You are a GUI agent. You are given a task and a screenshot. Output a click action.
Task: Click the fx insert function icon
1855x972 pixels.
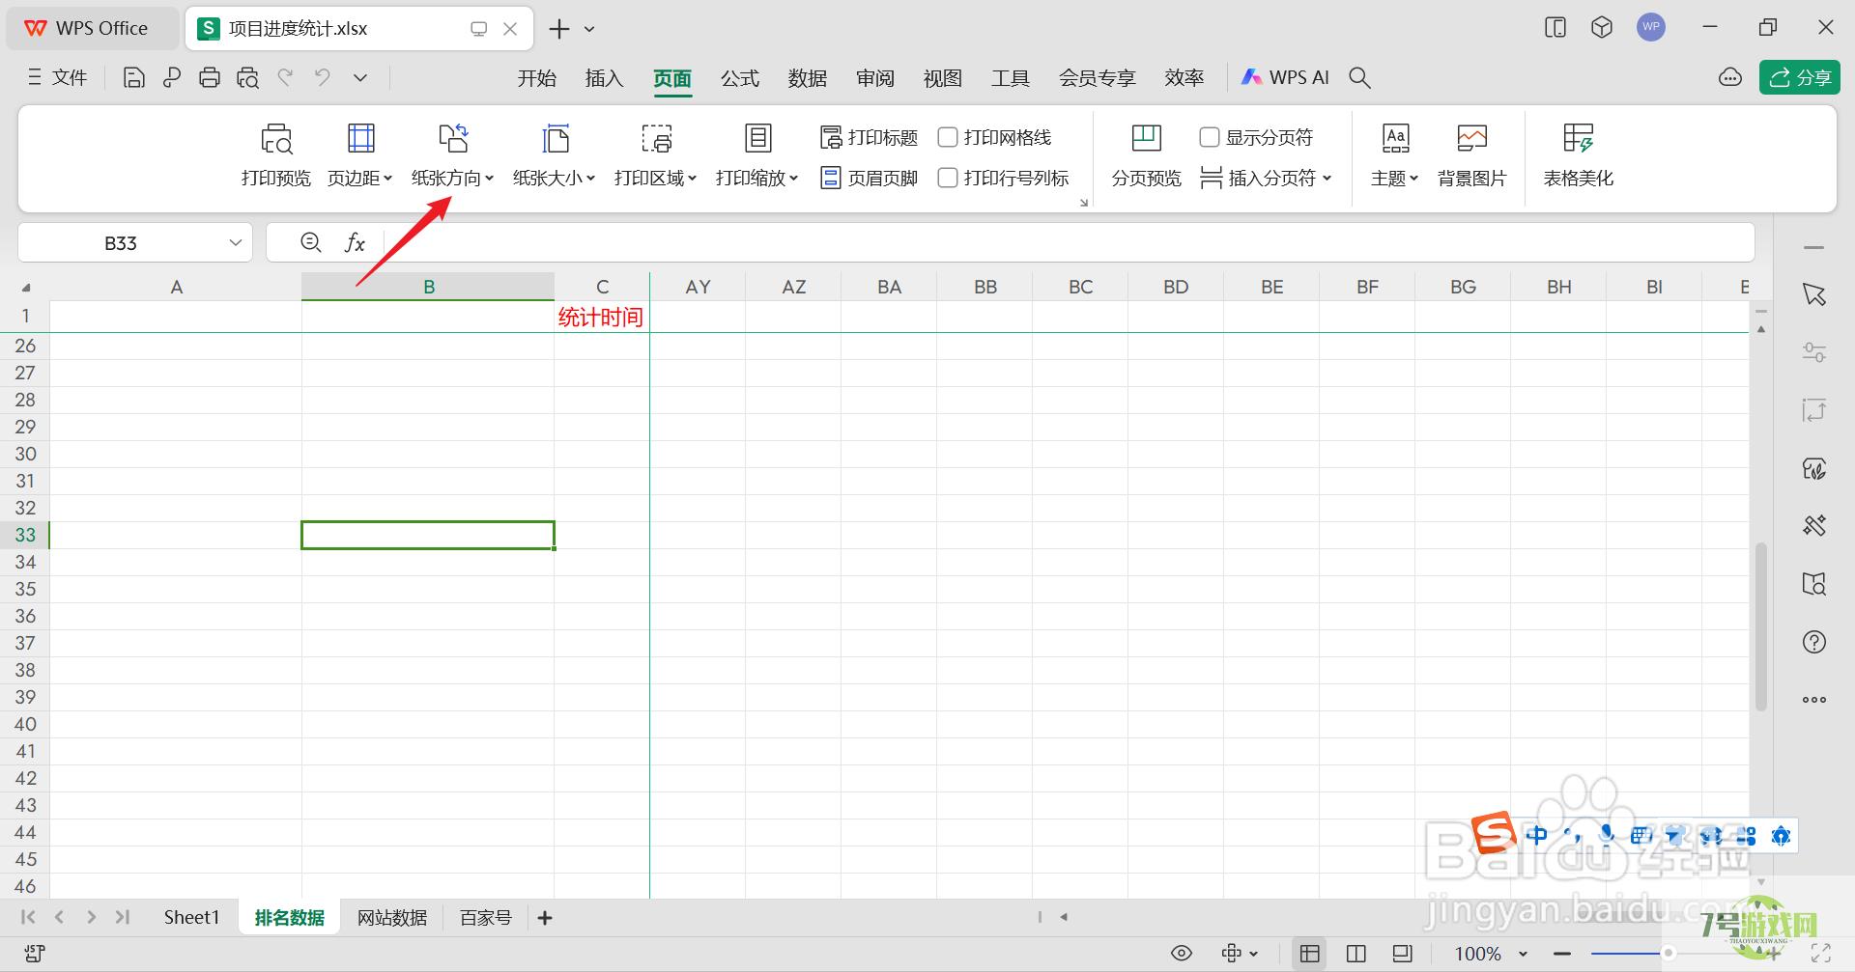point(355,243)
